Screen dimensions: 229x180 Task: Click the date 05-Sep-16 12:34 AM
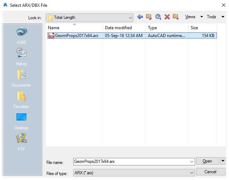coord(124,36)
